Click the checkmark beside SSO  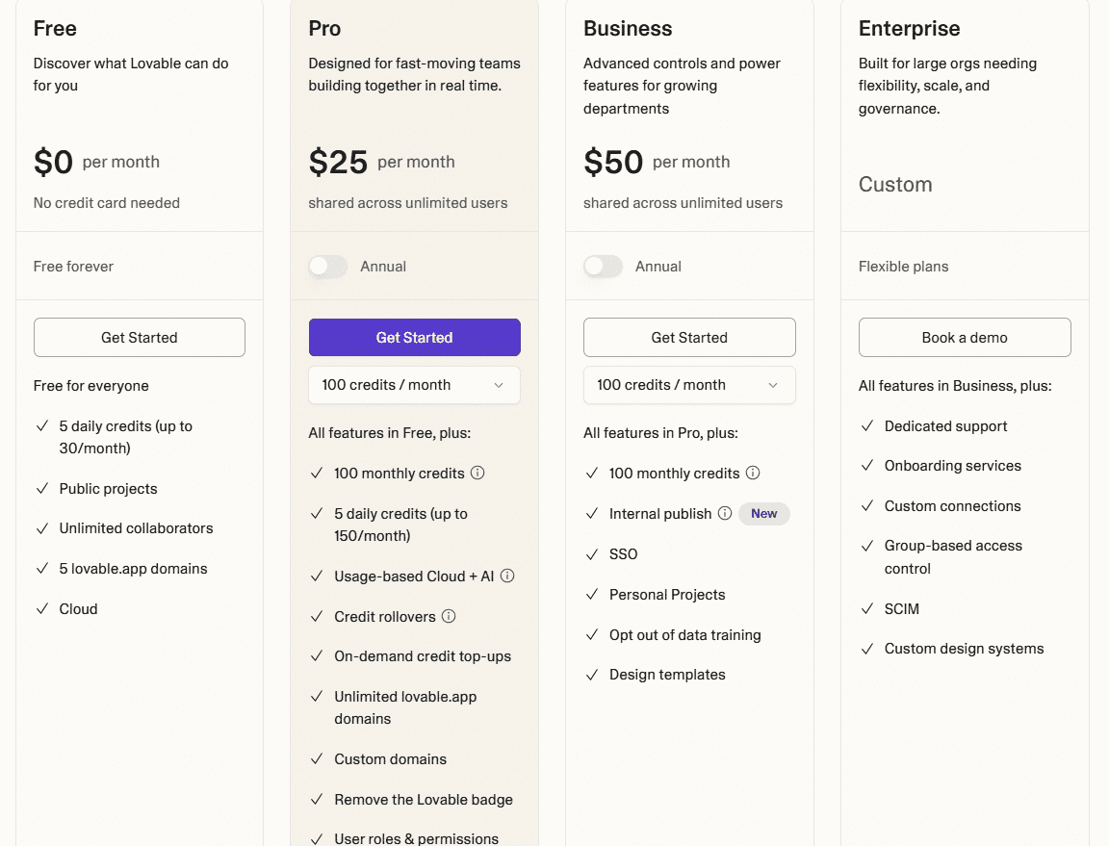tap(592, 553)
